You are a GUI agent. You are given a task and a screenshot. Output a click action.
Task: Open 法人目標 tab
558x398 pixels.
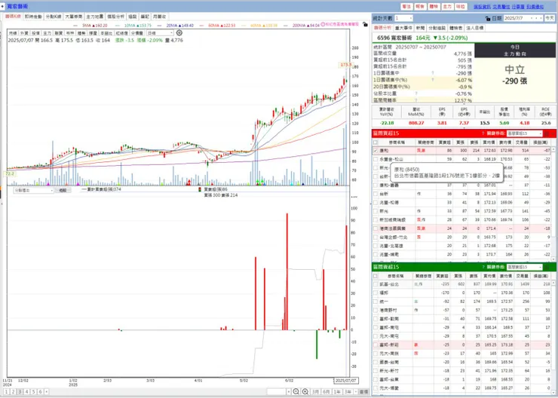coord(475,28)
